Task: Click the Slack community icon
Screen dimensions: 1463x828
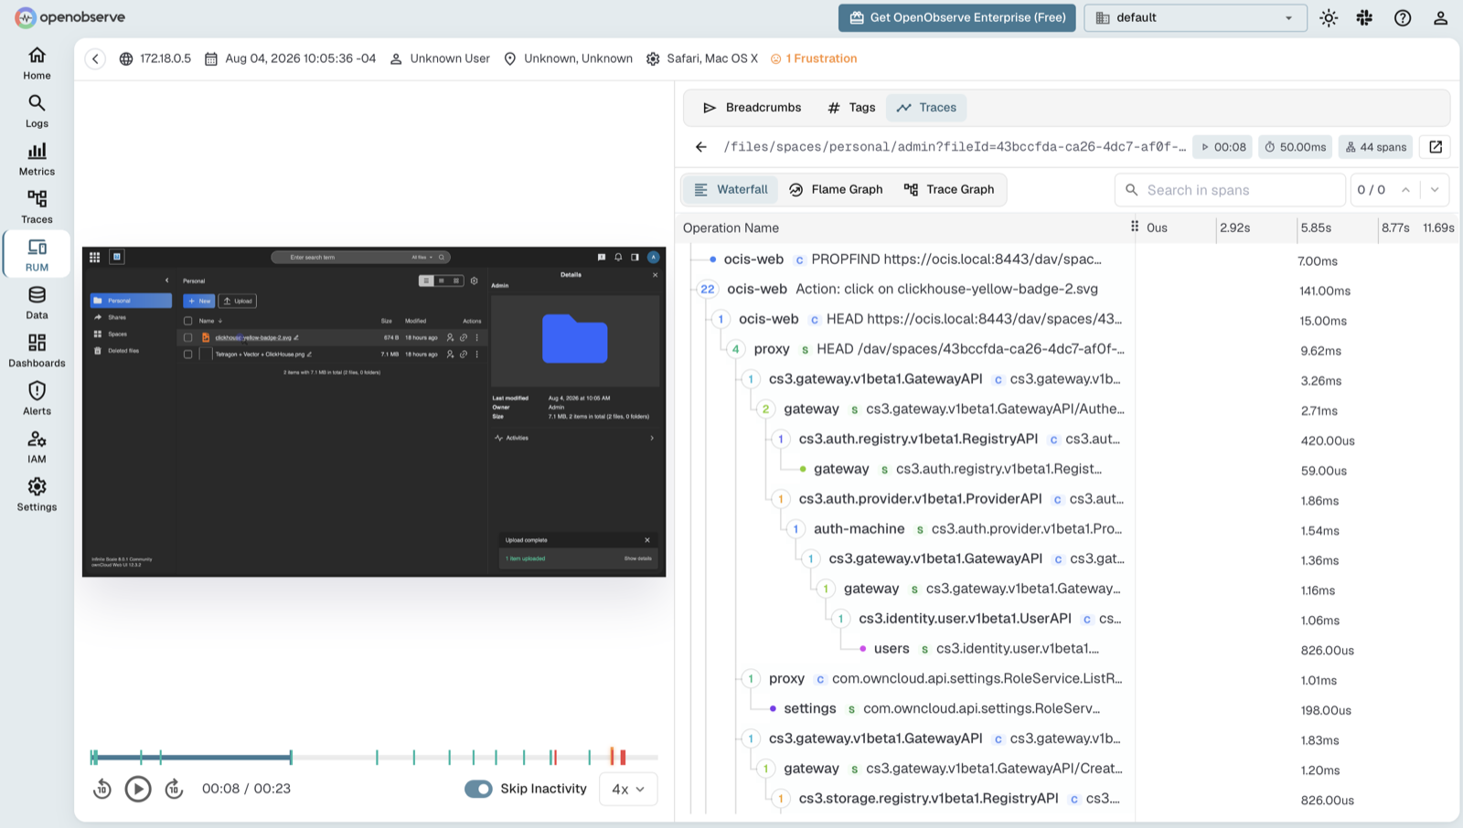Action: click(1364, 18)
